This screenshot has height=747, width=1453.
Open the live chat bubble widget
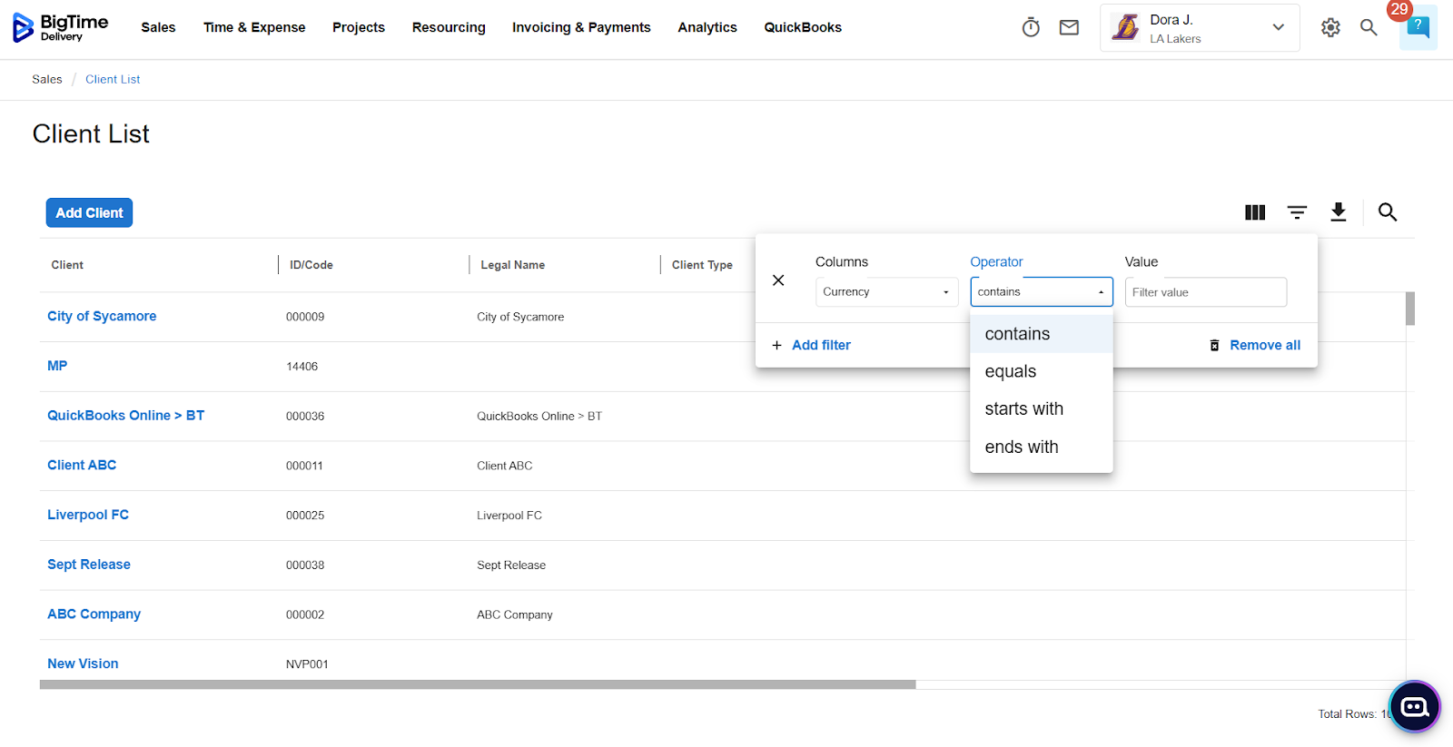click(x=1414, y=706)
